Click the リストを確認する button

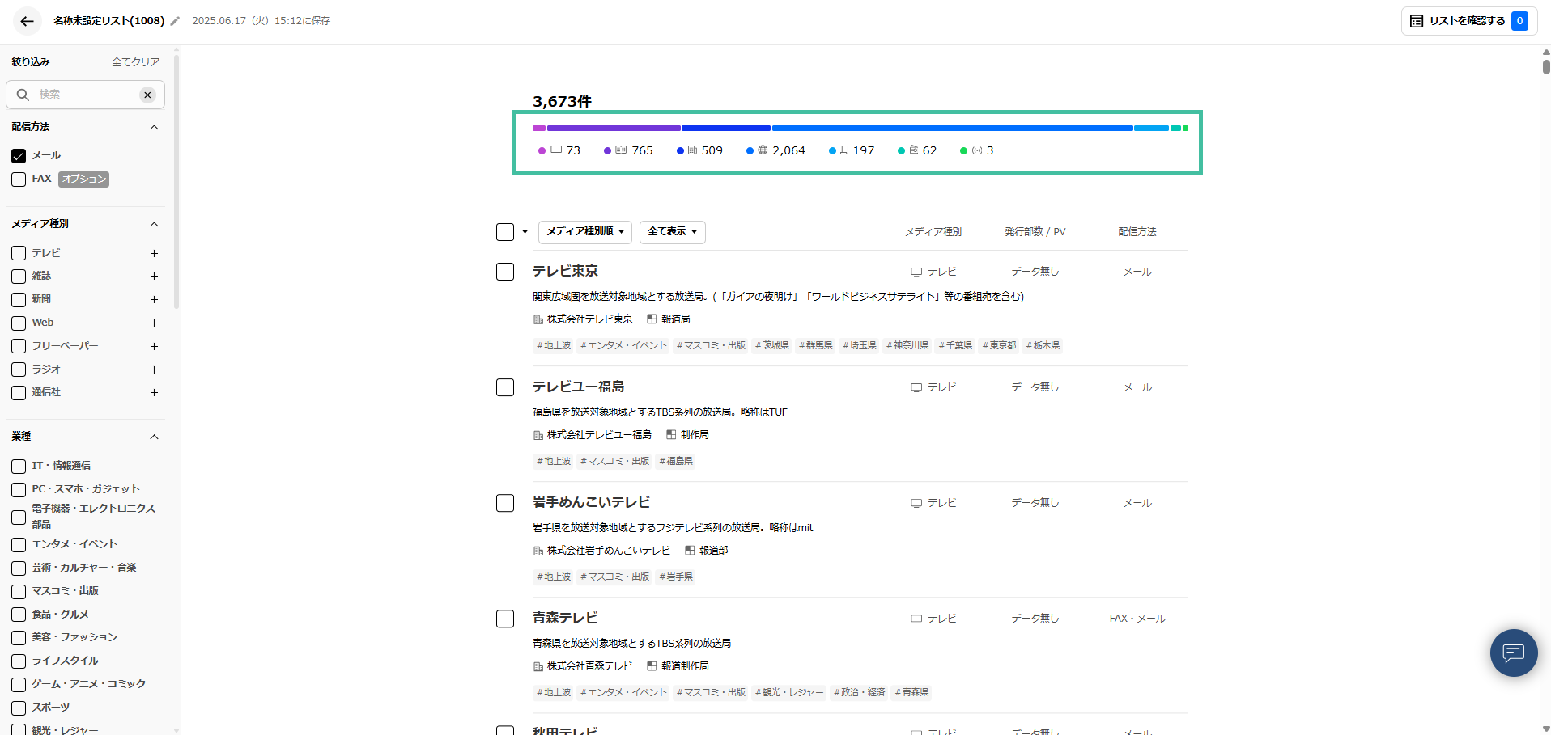point(1467,21)
